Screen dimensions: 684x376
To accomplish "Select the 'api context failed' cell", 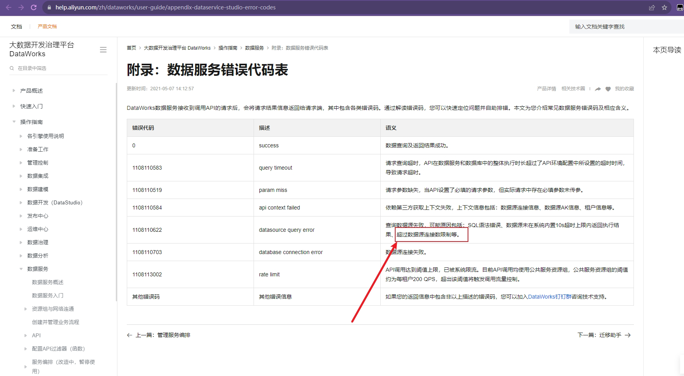I will click(317, 208).
